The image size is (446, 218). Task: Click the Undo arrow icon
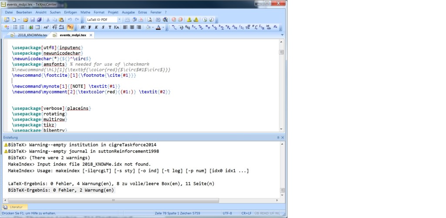coord(70,20)
